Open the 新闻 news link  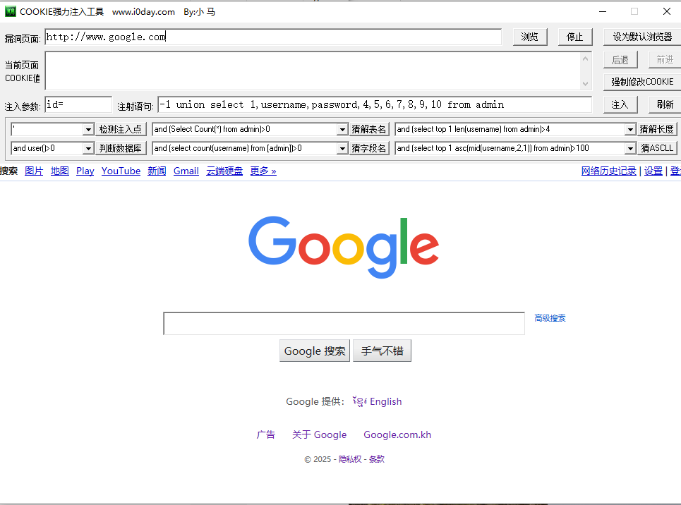coord(157,171)
